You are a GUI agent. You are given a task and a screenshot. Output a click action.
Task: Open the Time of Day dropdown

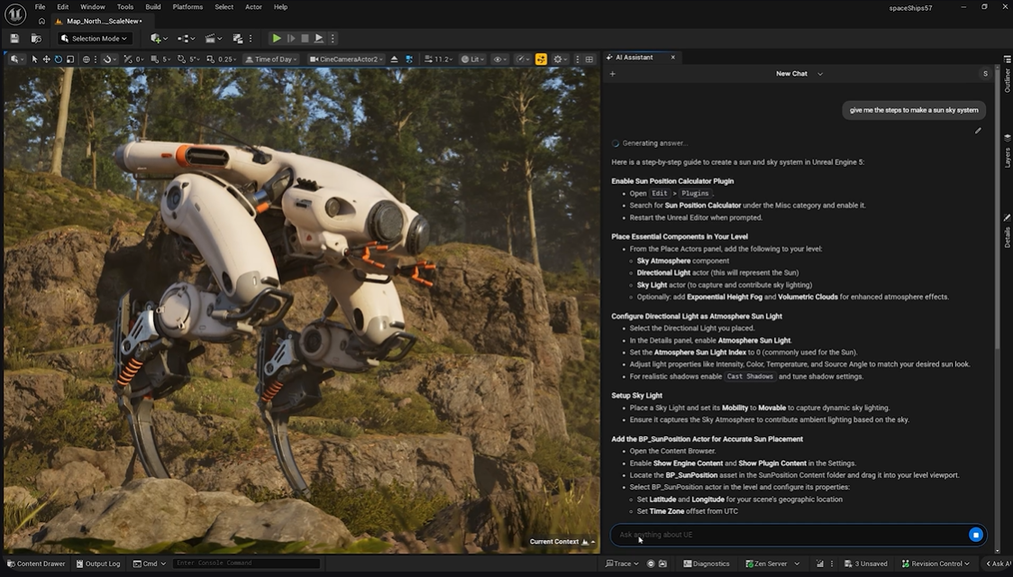tap(271, 60)
